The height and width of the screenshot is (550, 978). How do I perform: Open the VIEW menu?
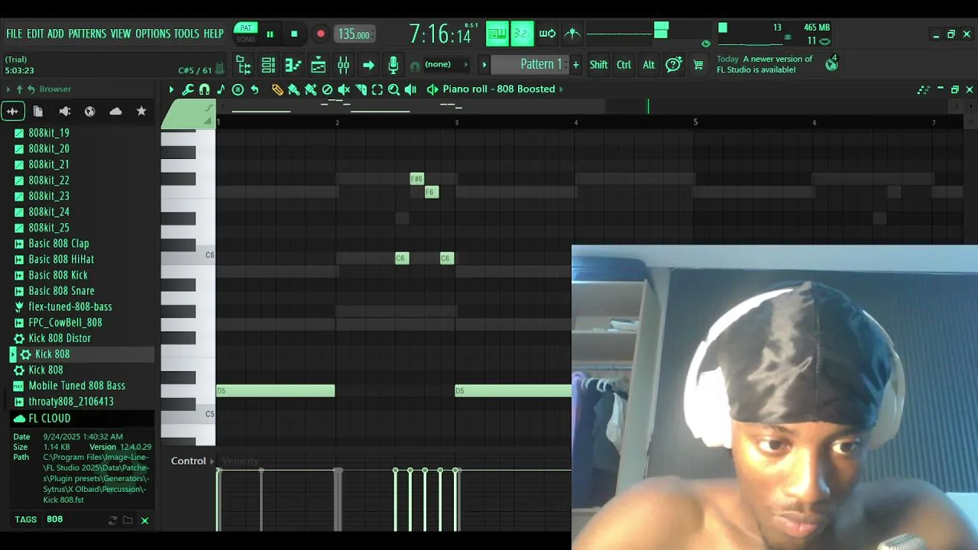point(121,34)
